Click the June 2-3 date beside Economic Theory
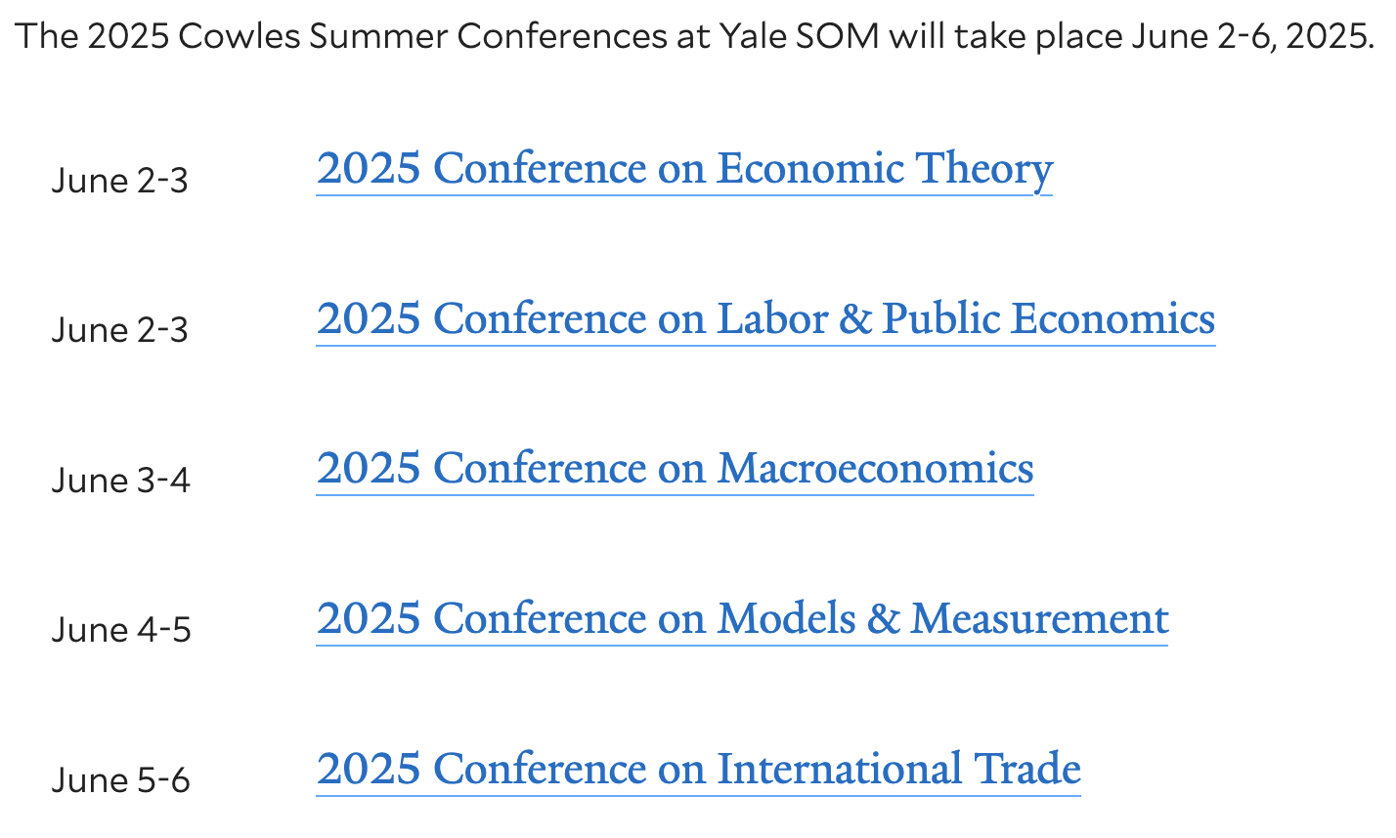 click(x=119, y=181)
